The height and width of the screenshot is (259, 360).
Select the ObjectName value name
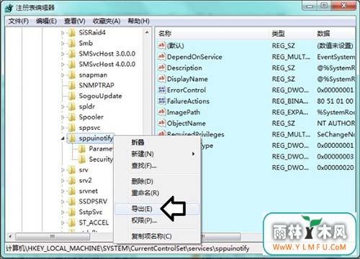pos(186,123)
